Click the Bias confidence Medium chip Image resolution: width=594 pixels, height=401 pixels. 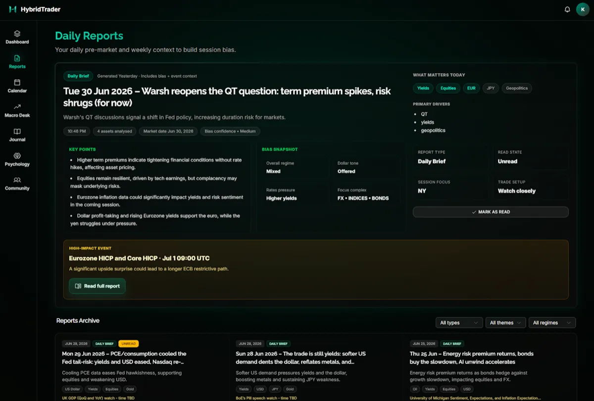point(230,131)
